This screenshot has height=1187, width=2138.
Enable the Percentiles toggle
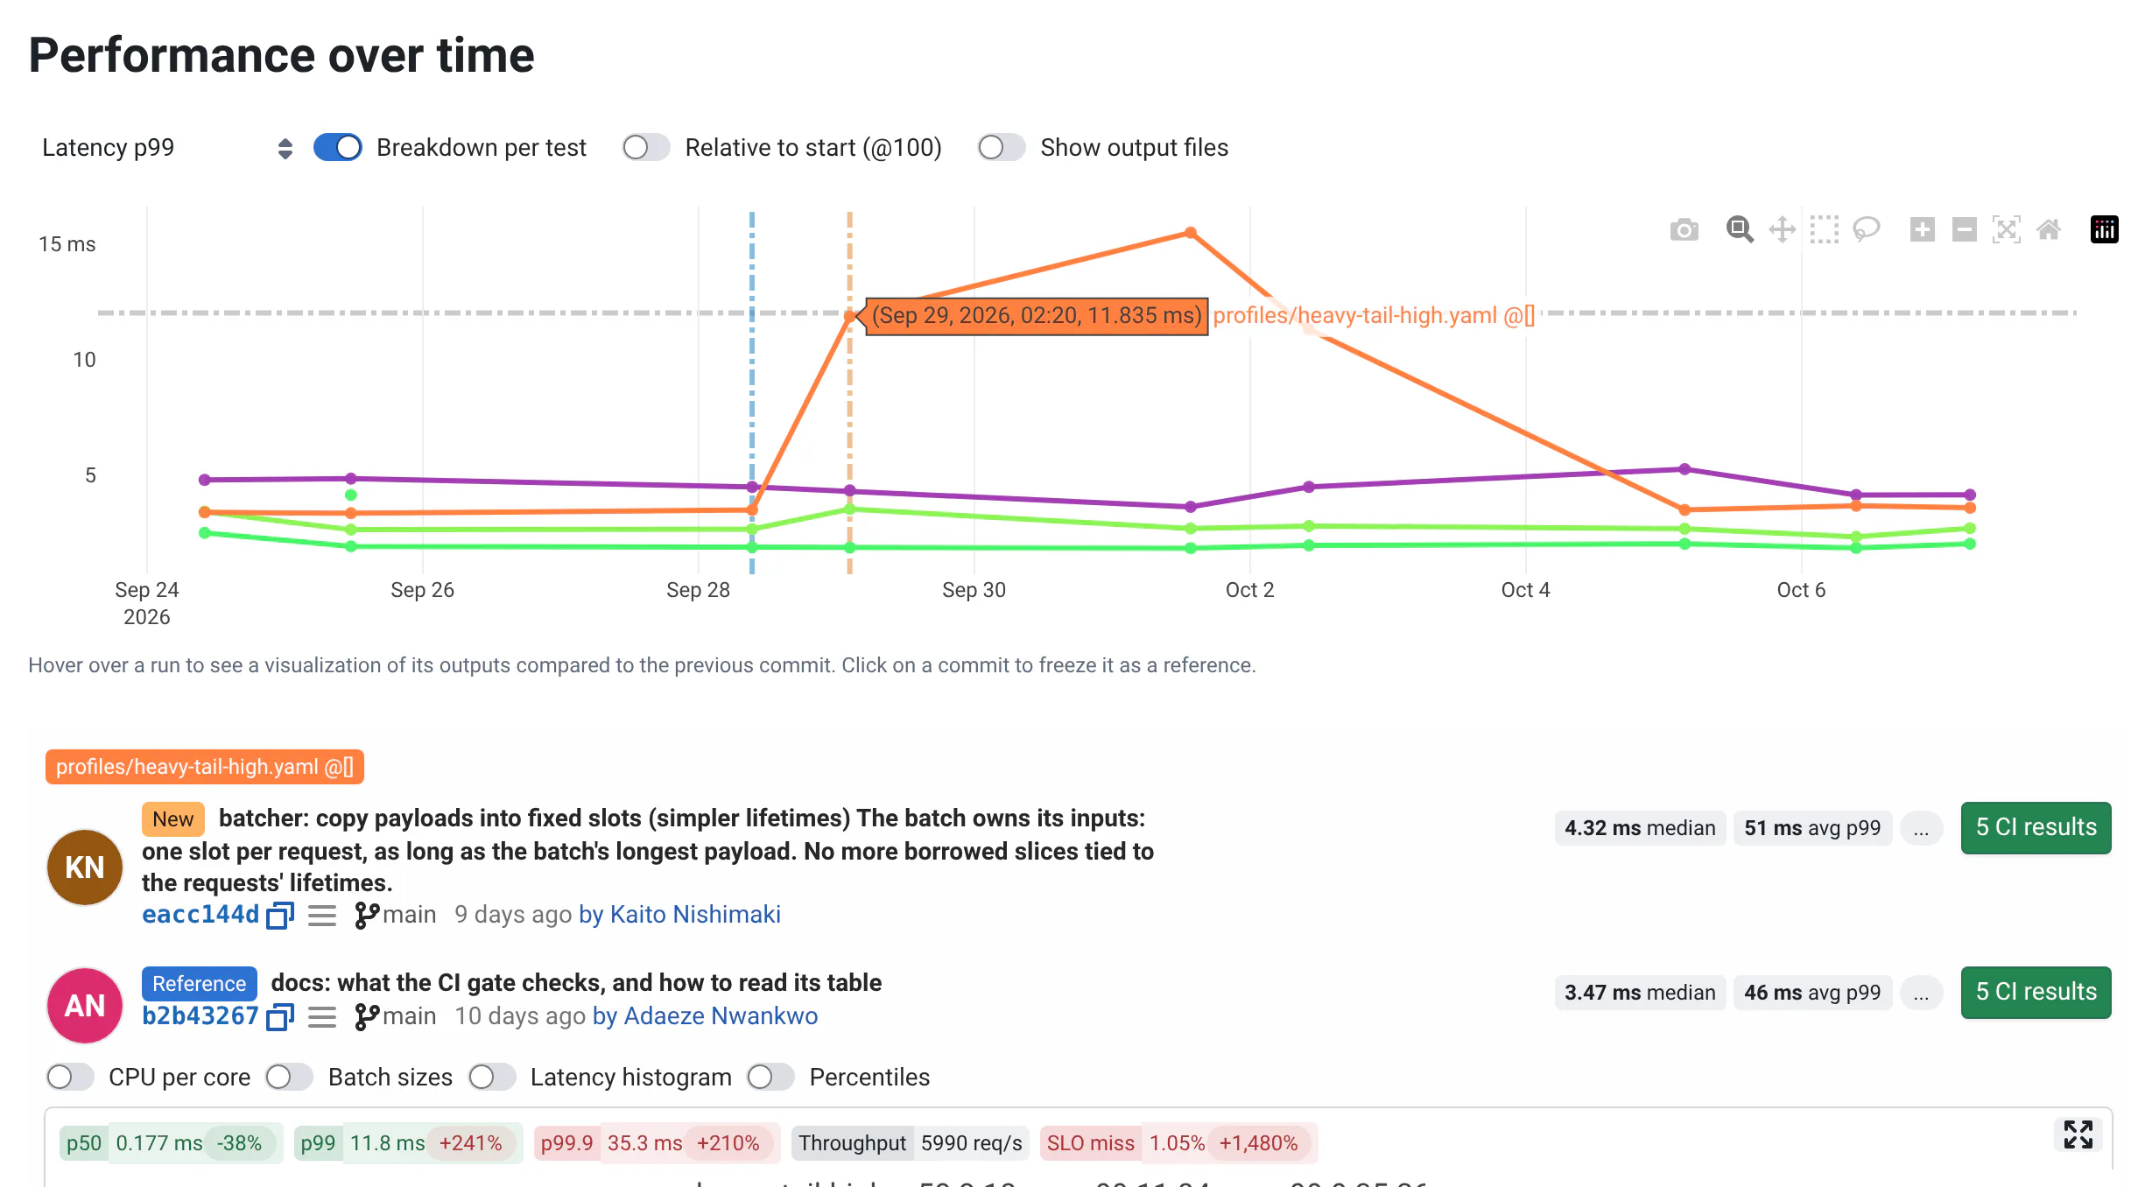click(x=771, y=1077)
